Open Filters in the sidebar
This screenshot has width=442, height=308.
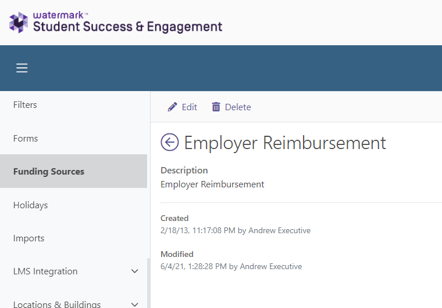click(73, 105)
